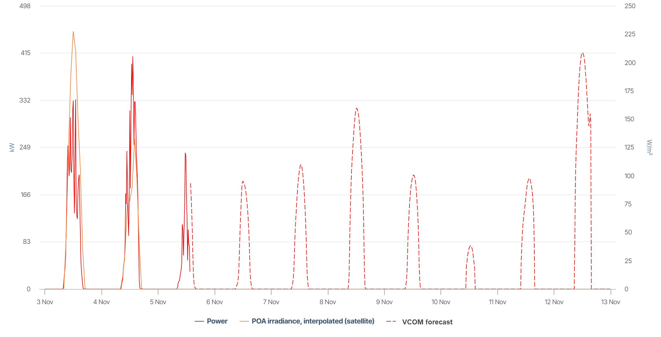
Task: Click the 3 Nov irradiance peak
Action: point(73,32)
